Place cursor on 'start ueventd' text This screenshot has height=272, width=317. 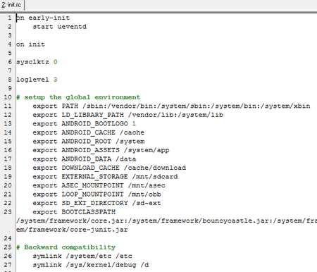[x=60, y=27]
